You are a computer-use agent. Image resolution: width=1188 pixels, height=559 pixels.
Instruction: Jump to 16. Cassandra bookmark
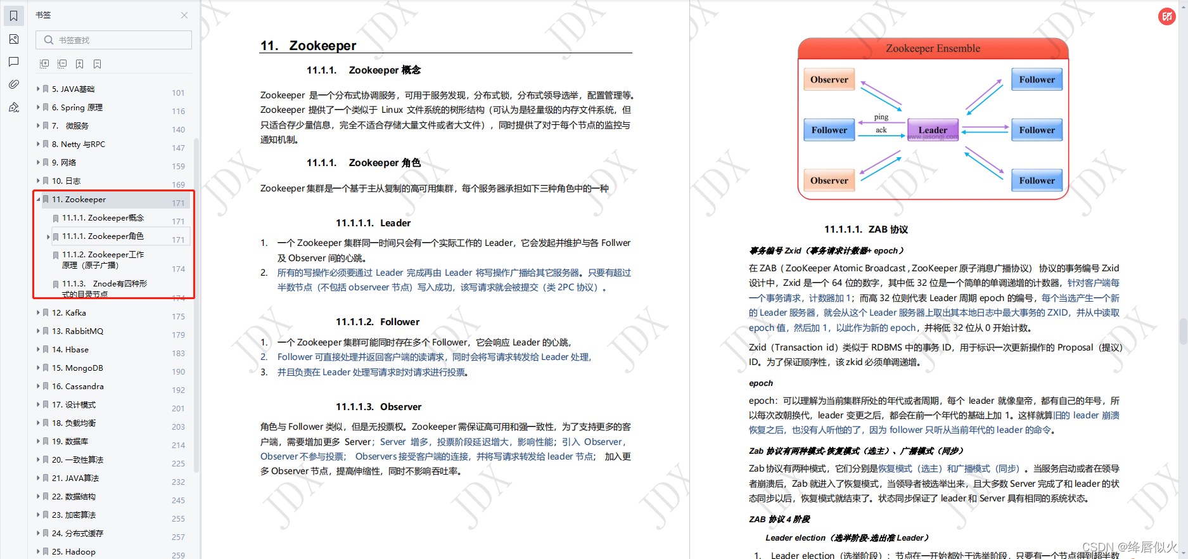point(77,386)
